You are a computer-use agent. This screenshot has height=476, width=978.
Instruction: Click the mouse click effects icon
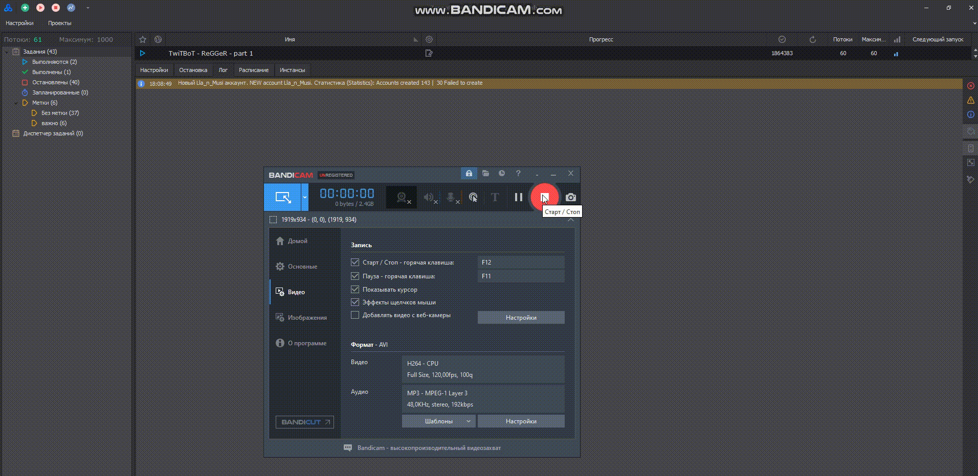[473, 197]
